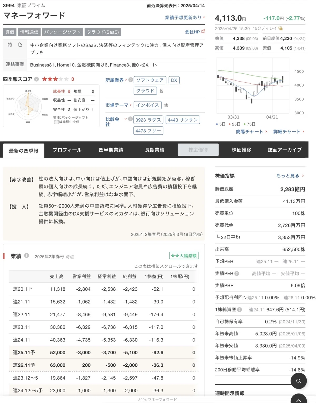Click the current price 4,113.0円
Screen dimensions: 316x403
[x=230, y=18]
